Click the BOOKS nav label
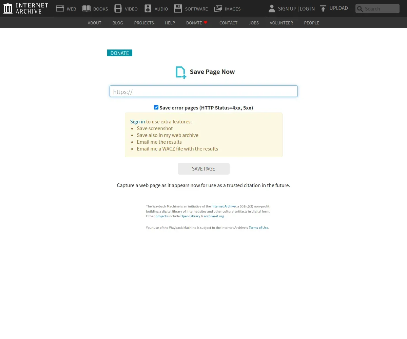Viewport: 407px width, 339px height. (100, 9)
